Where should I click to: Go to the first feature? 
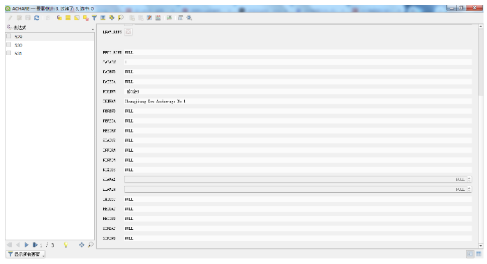9,245
